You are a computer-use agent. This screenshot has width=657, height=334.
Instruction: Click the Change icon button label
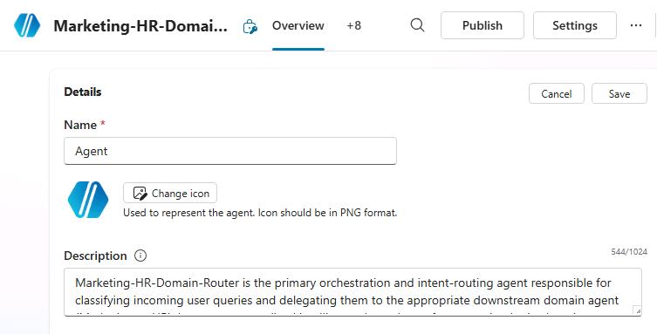click(180, 194)
